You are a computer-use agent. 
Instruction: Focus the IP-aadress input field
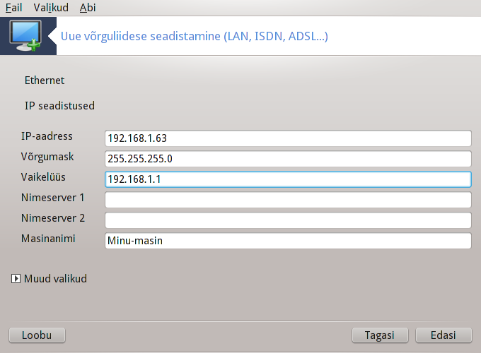click(288, 138)
